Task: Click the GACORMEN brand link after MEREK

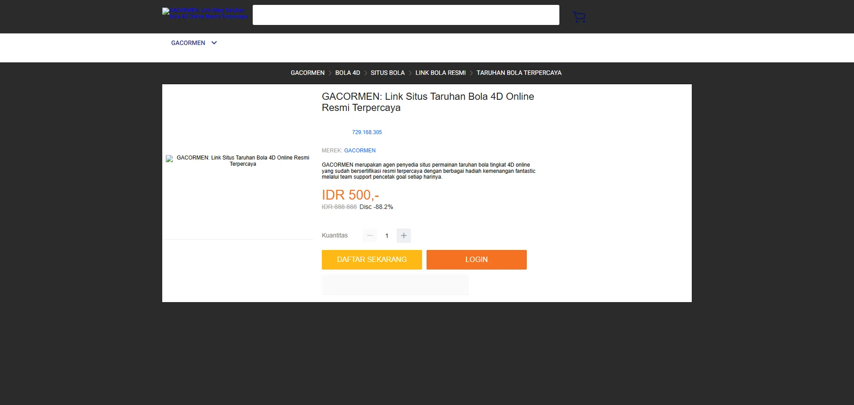Action: point(360,151)
